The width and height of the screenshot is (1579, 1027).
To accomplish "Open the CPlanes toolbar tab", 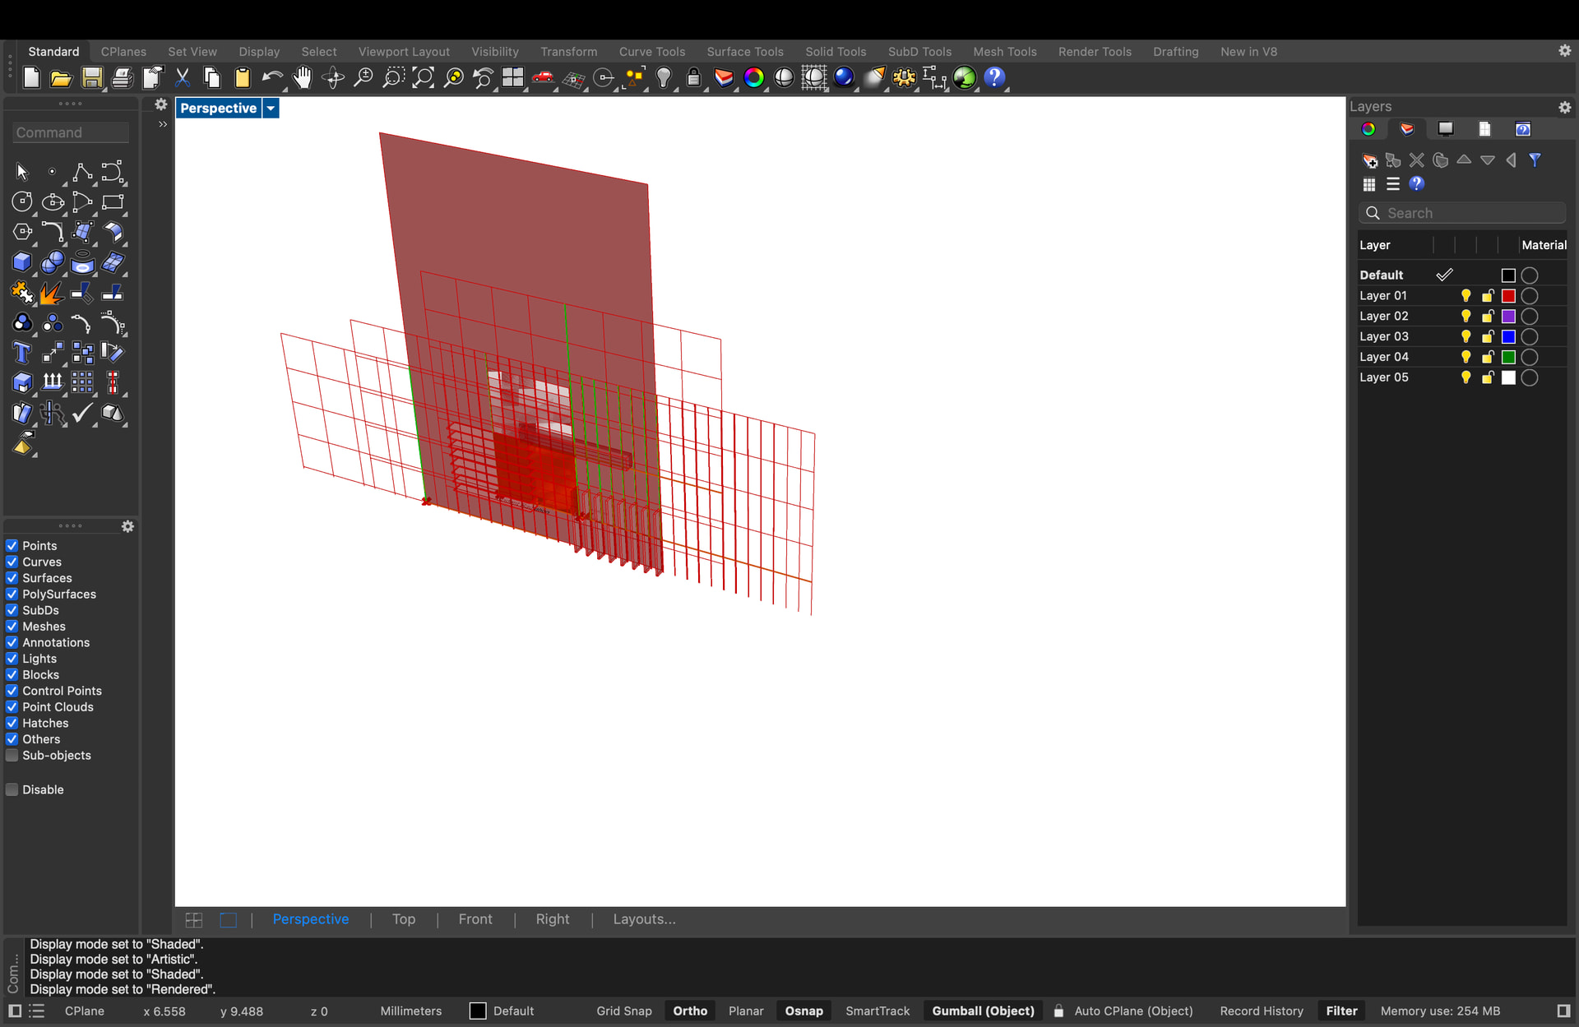I will [123, 52].
